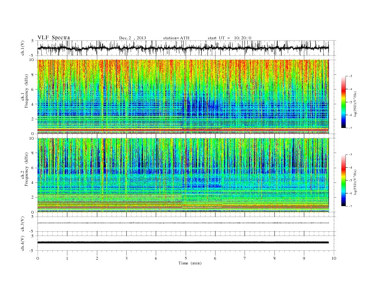Click the time axis tick label "5"

[x=186, y=258]
